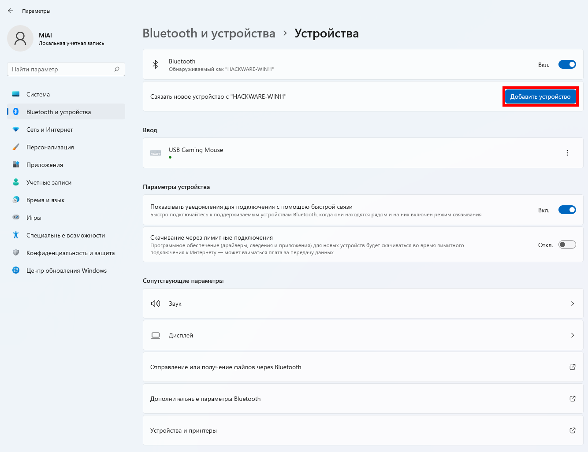The image size is (588, 452).
Task: Click MiAl account name text
Action: 45,35
